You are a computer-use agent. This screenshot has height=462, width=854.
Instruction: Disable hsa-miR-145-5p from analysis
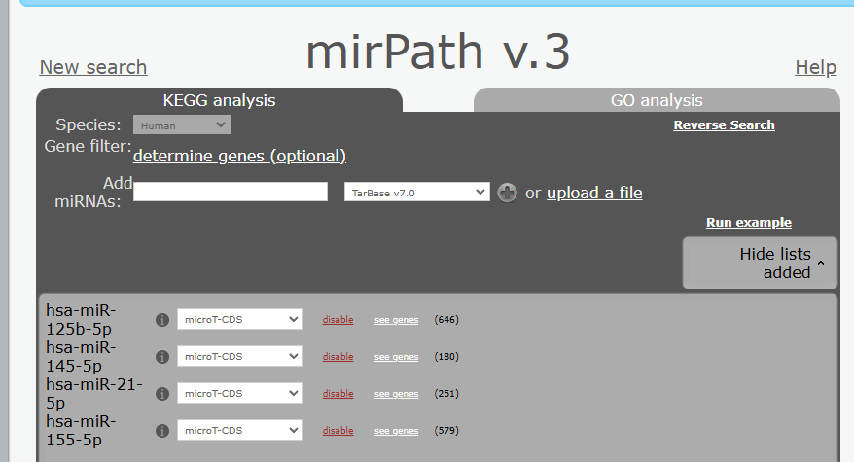pos(338,357)
